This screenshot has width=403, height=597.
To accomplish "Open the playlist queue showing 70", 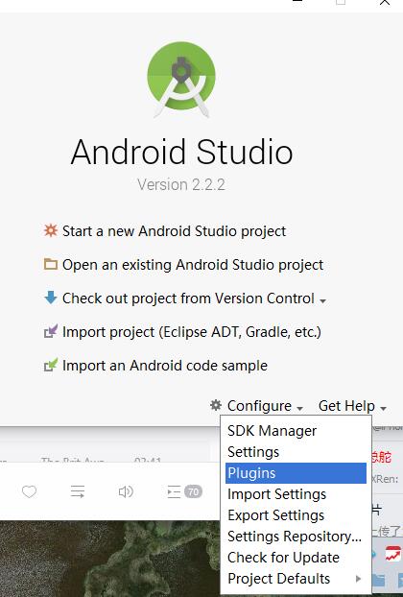I will pyautogui.click(x=184, y=491).
